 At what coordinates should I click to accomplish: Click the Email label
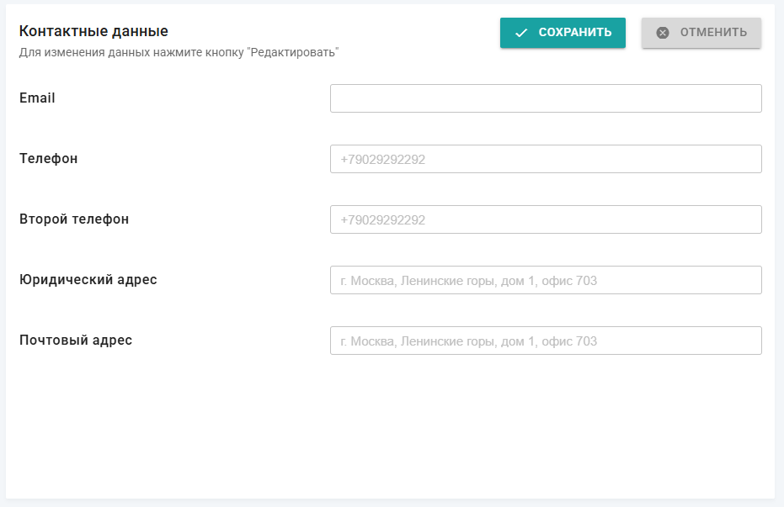coord(37,98)
